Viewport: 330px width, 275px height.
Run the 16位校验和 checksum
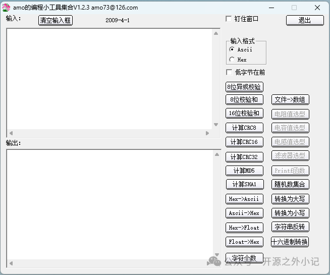click(244, 114)
